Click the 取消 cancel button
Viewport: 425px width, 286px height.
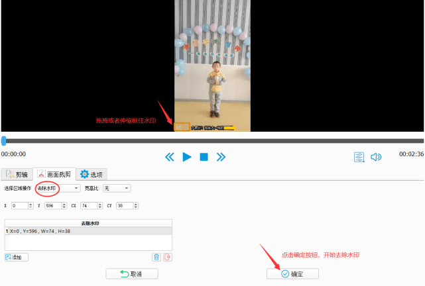(132, 274)
